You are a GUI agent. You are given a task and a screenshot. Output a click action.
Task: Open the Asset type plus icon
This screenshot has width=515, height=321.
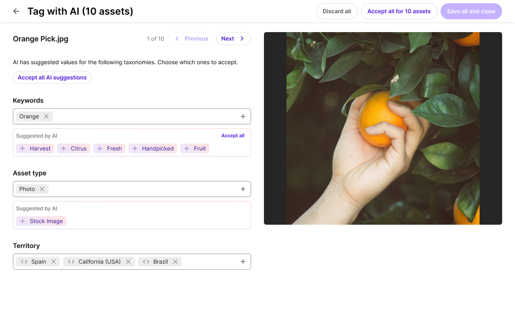click(x=243, y=189)
